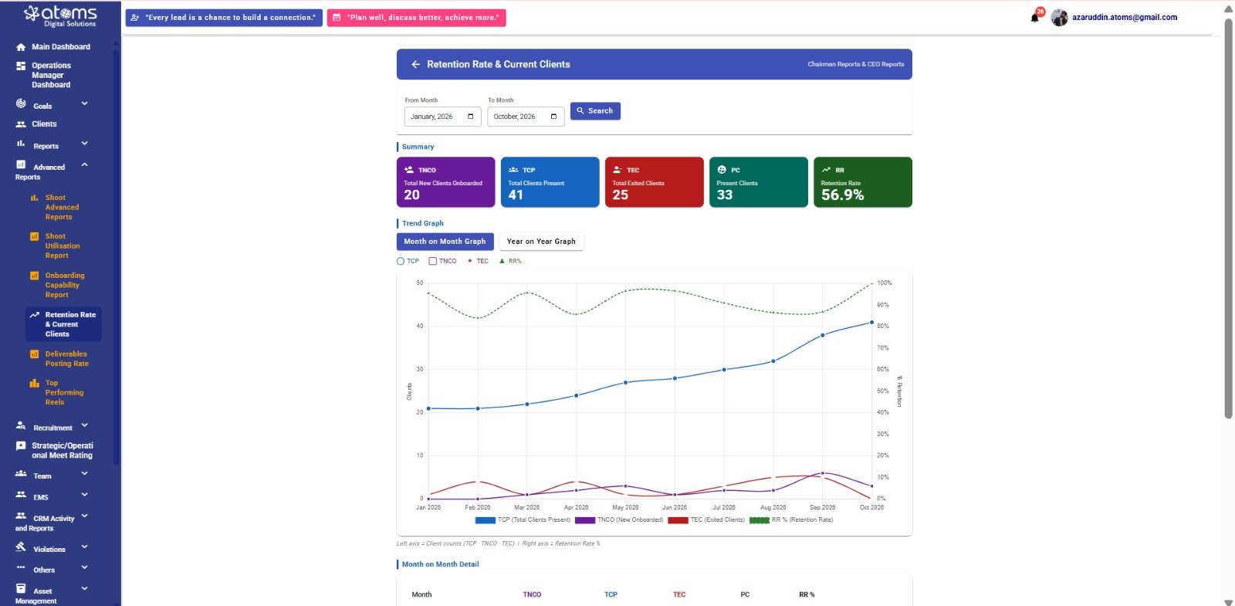Toggle the TCP series in chart legend
Image resolution: width=1235 pixels, height=606 pixels.
click(408, 261)
